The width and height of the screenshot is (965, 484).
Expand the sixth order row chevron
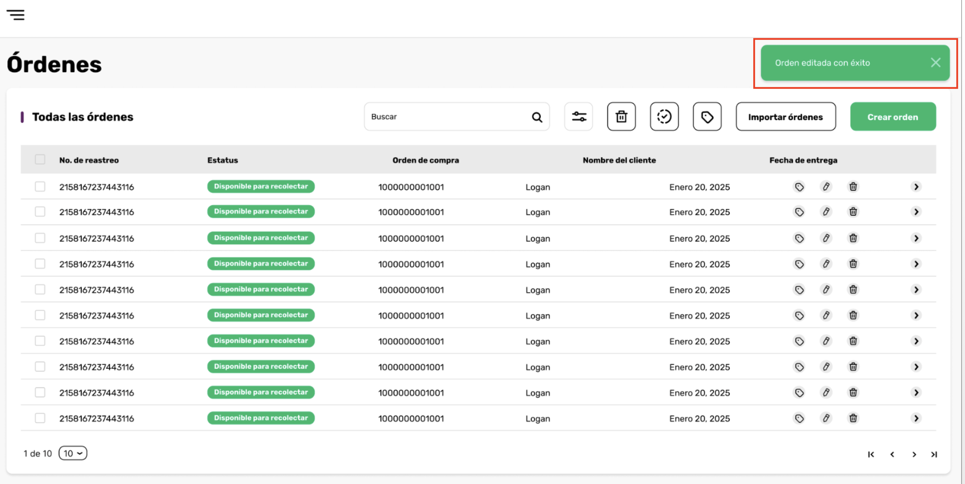click(916, 315)
